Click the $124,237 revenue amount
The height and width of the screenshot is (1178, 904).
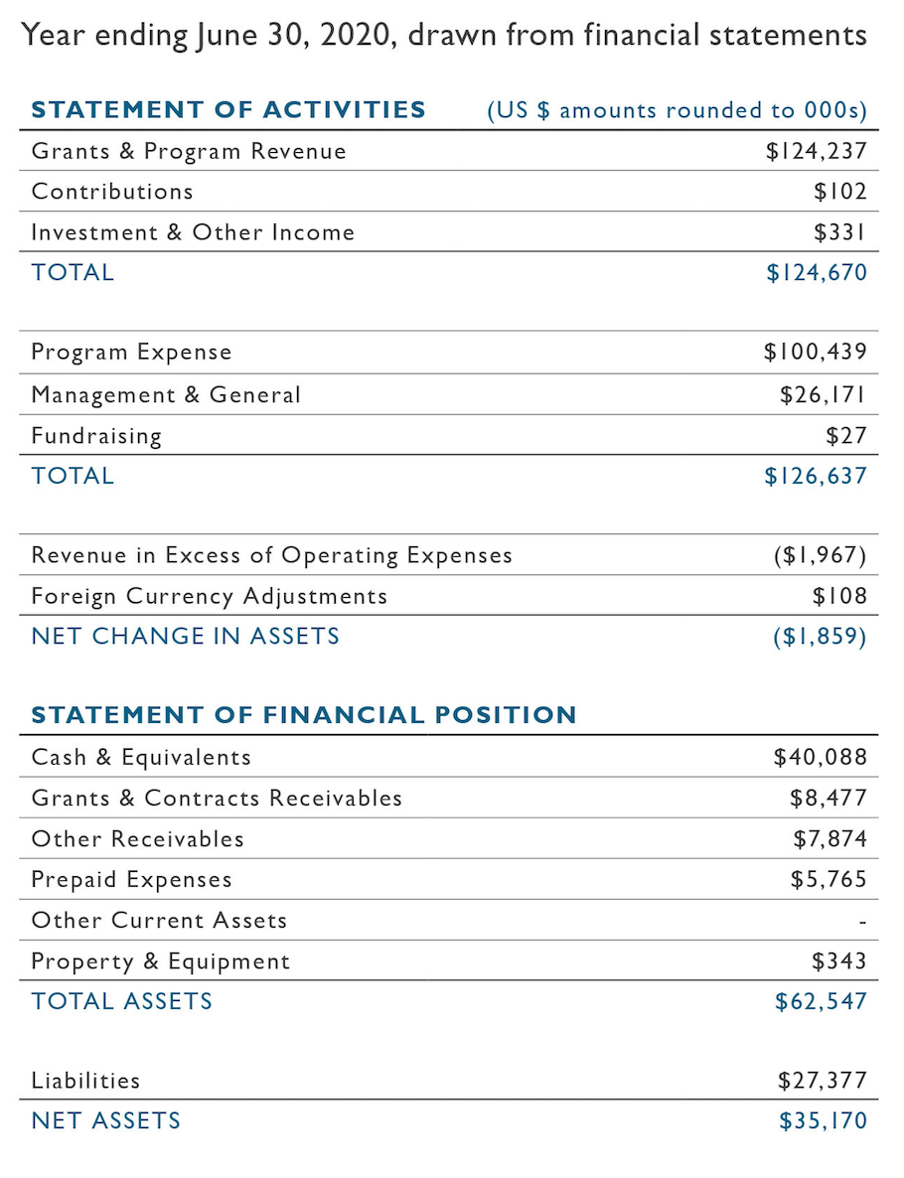[x=816, y=152]
